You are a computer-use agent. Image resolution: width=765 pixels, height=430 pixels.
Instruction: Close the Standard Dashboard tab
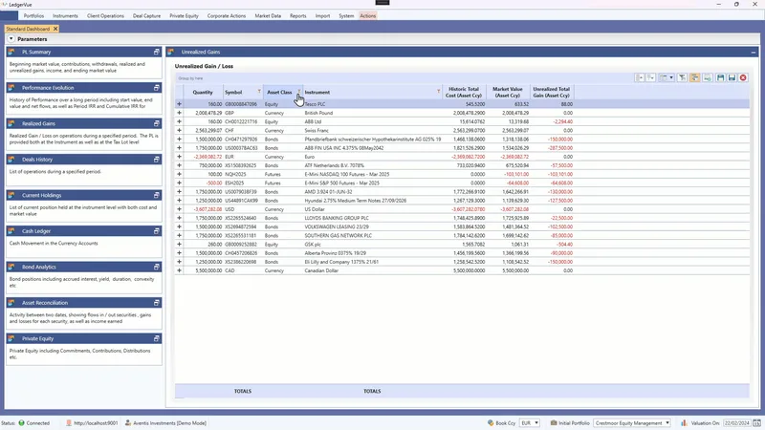pos(55,29)
